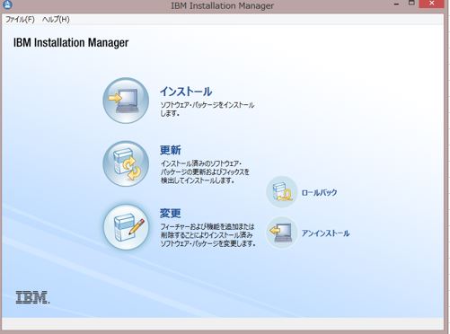Select the 変更 heading link
450x334 pixels.
click(171, 214)
